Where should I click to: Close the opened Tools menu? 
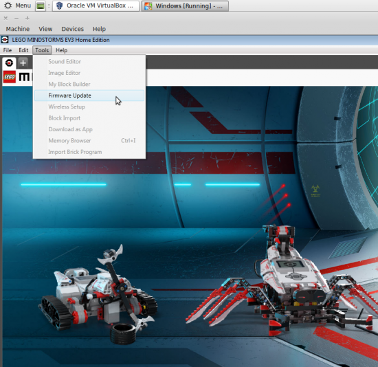coord(42,50)
